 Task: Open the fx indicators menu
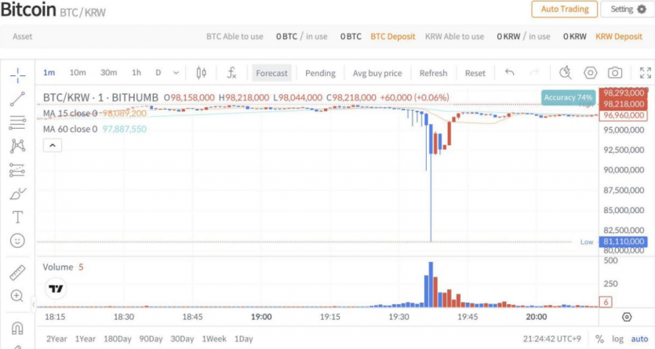point(231,73)
